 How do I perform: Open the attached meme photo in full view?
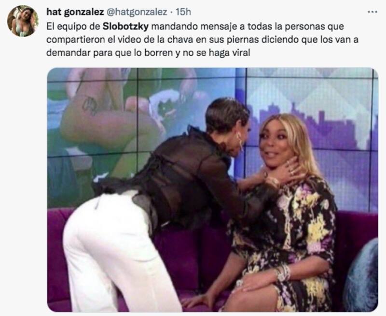[x=213, y=189]
